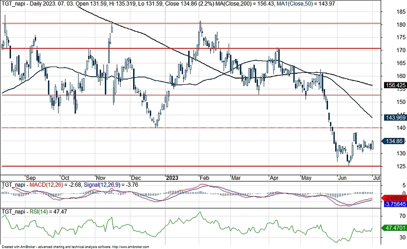Click the -2.68083 MACD value label

click(395, 198)
